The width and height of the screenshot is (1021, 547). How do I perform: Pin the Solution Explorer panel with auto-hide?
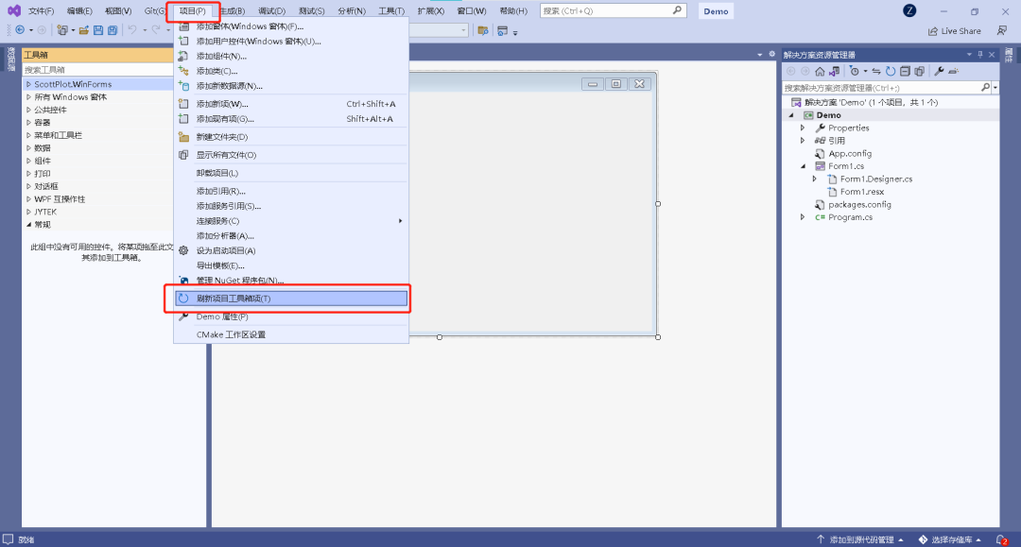click(x=979, y=55)
